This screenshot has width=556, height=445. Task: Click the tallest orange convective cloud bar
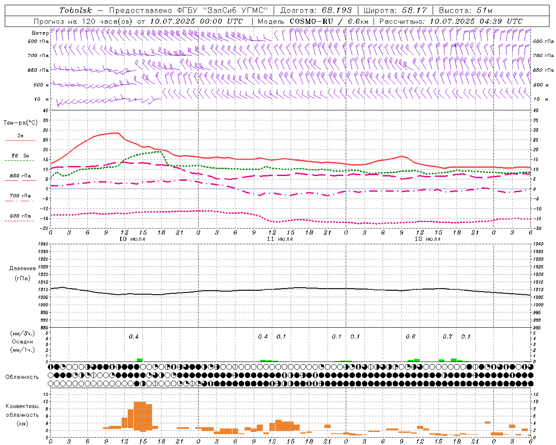click(139, 415)
